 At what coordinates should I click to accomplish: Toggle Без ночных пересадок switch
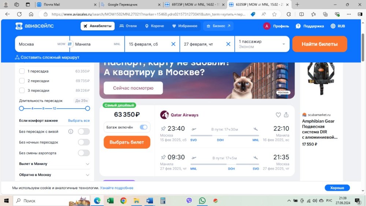click(84, 142)
